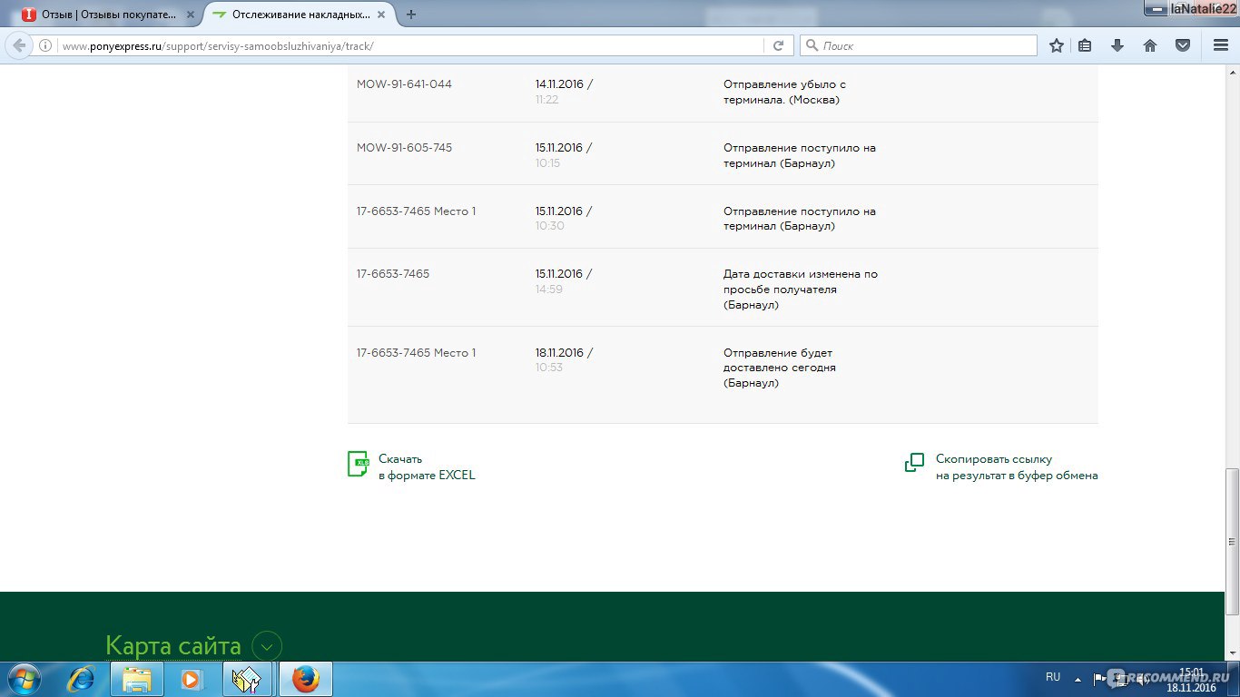1240x697 pixels.
Task: Click the date 18.11.2016
Action: [559, 353]
